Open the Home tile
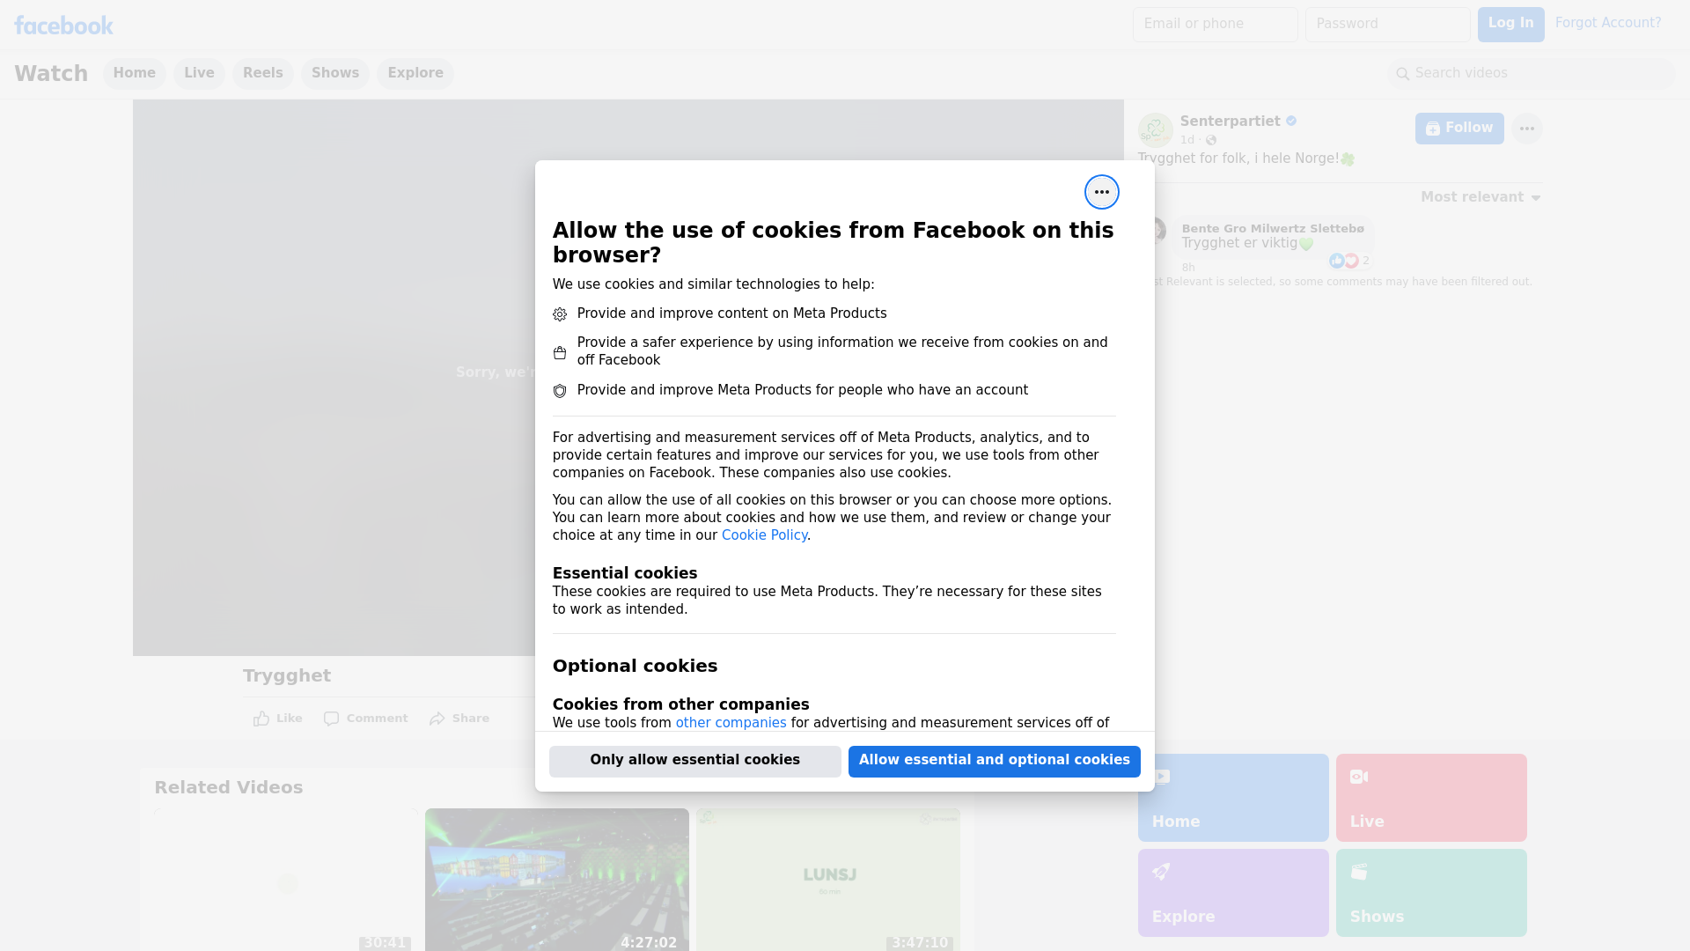 click(1232, 798)
